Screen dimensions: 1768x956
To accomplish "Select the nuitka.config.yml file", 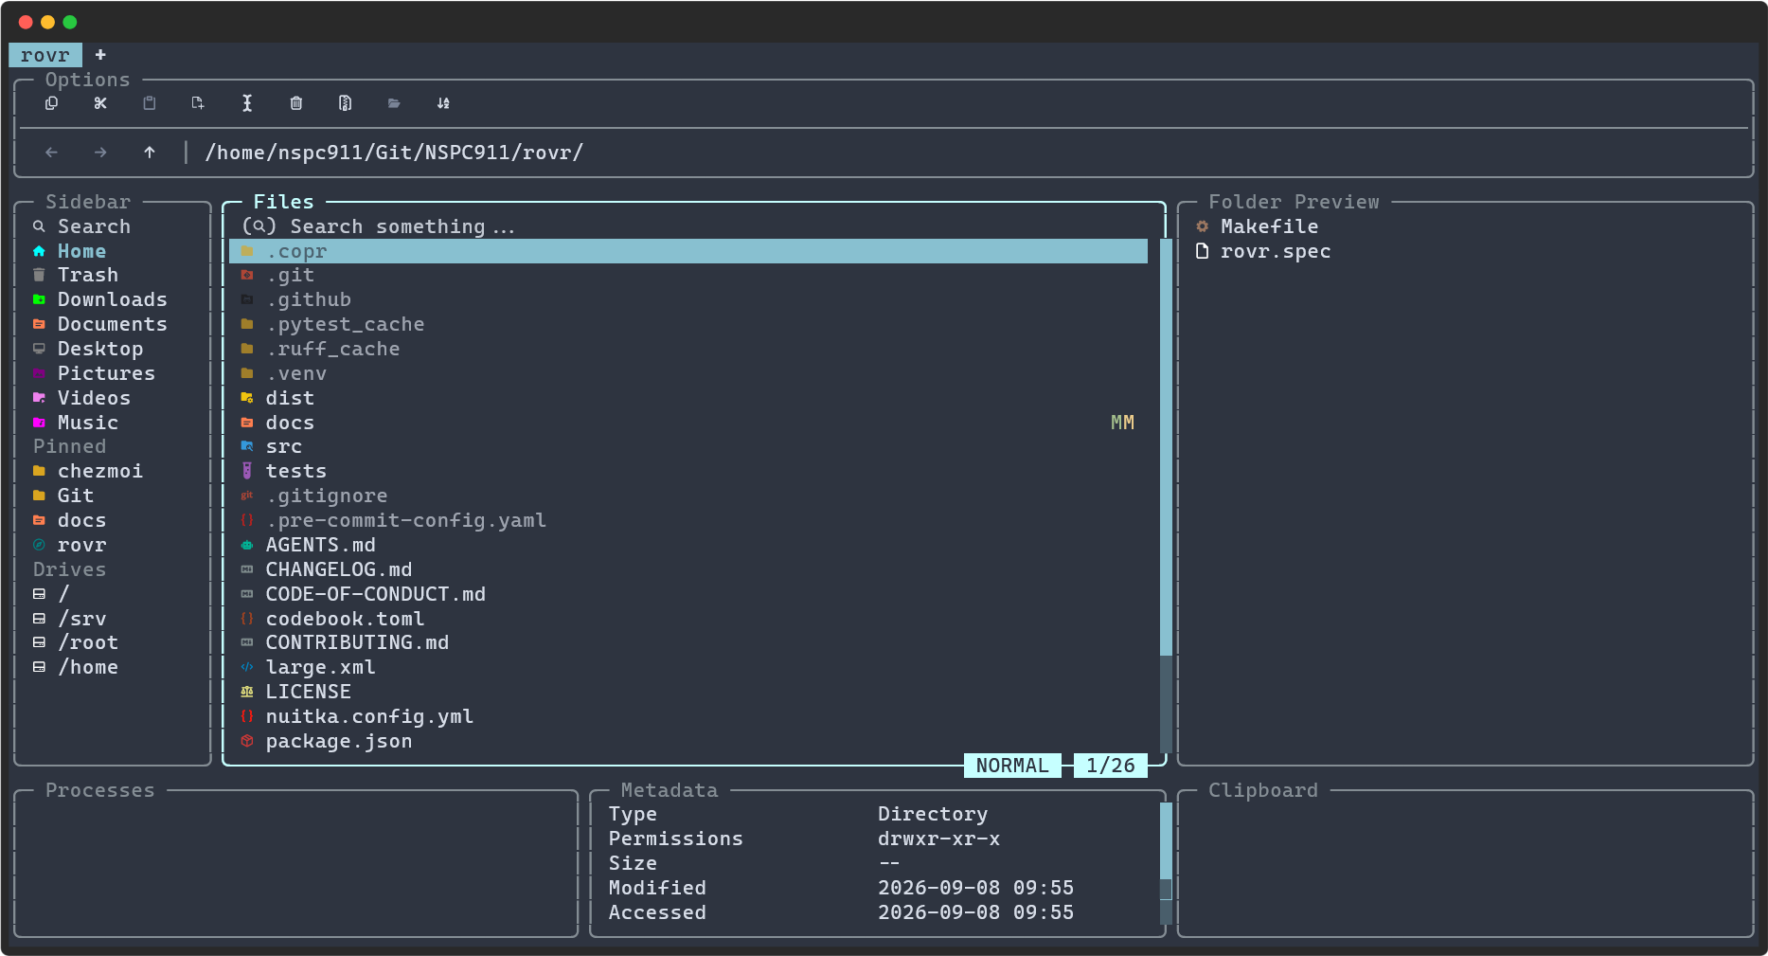I will pos(688,716).
